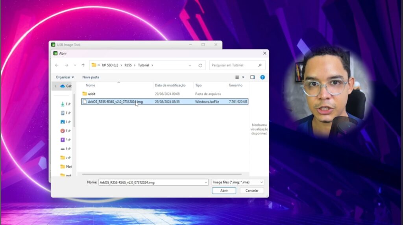Sort by 'Nome' column header
The height and width of the screenshot is (225, 403).
90,85
